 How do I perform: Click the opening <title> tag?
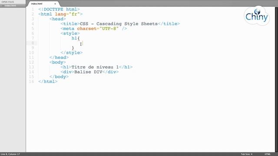[70, 24]
